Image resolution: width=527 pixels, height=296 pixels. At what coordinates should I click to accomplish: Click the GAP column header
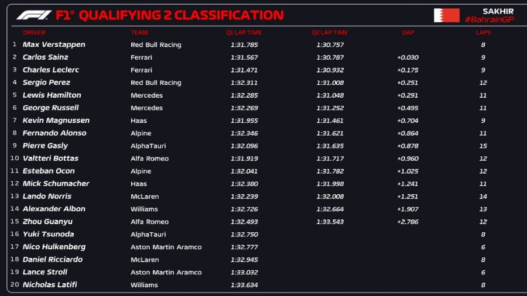[x=408, y=33]
